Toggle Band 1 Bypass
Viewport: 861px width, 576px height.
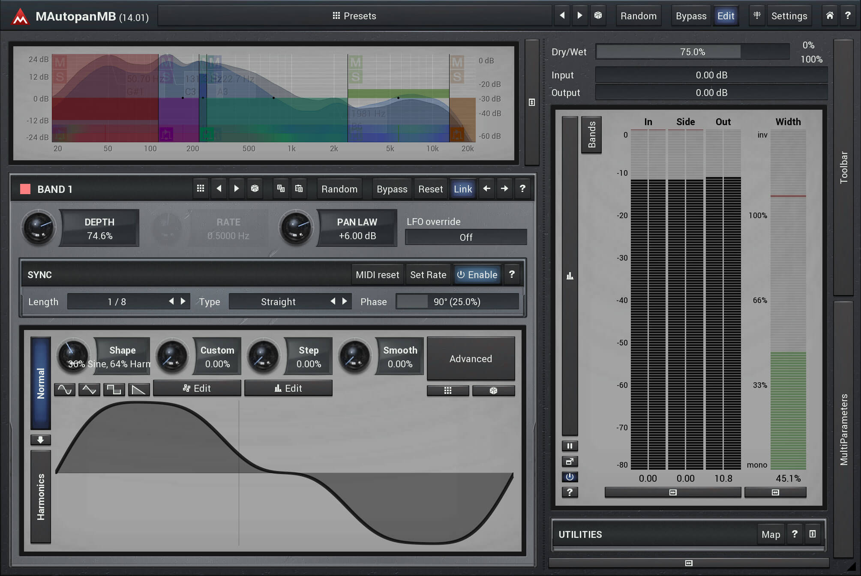coord(392,189)
